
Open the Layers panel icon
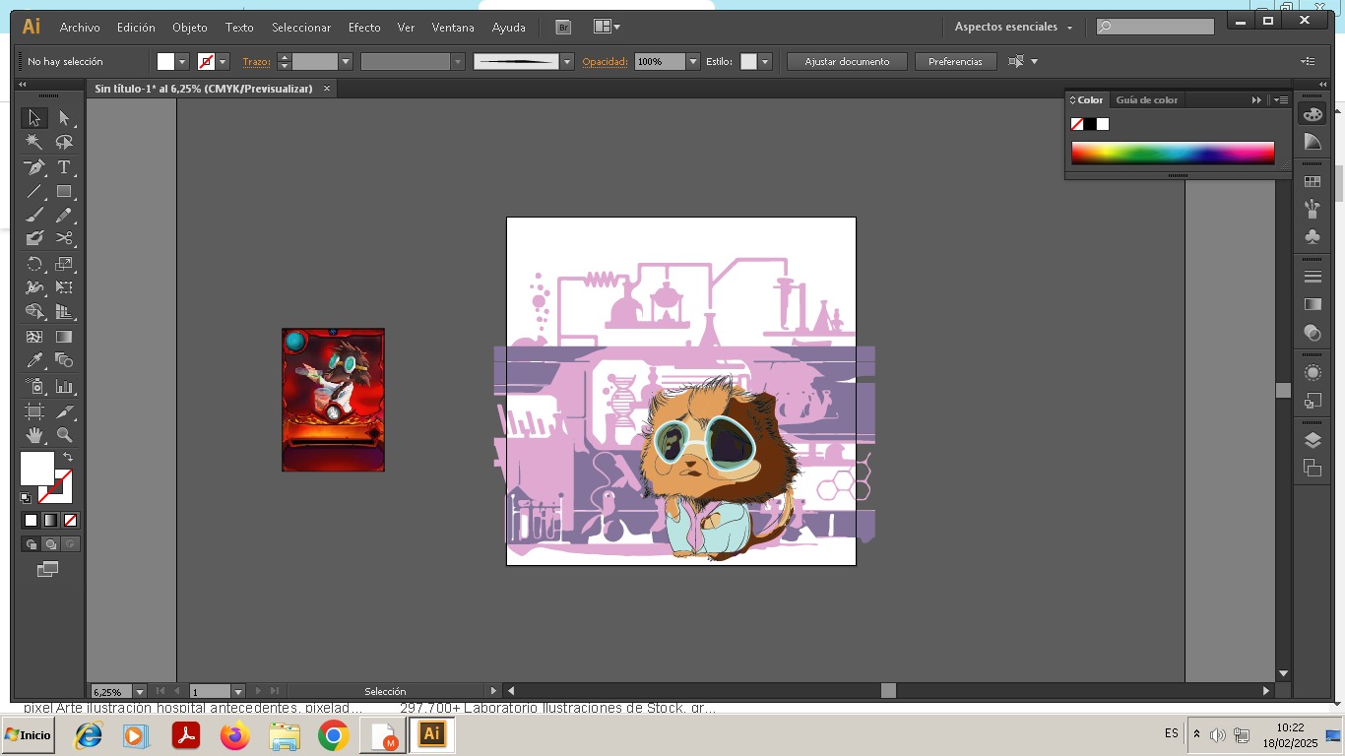[1313, 440]
